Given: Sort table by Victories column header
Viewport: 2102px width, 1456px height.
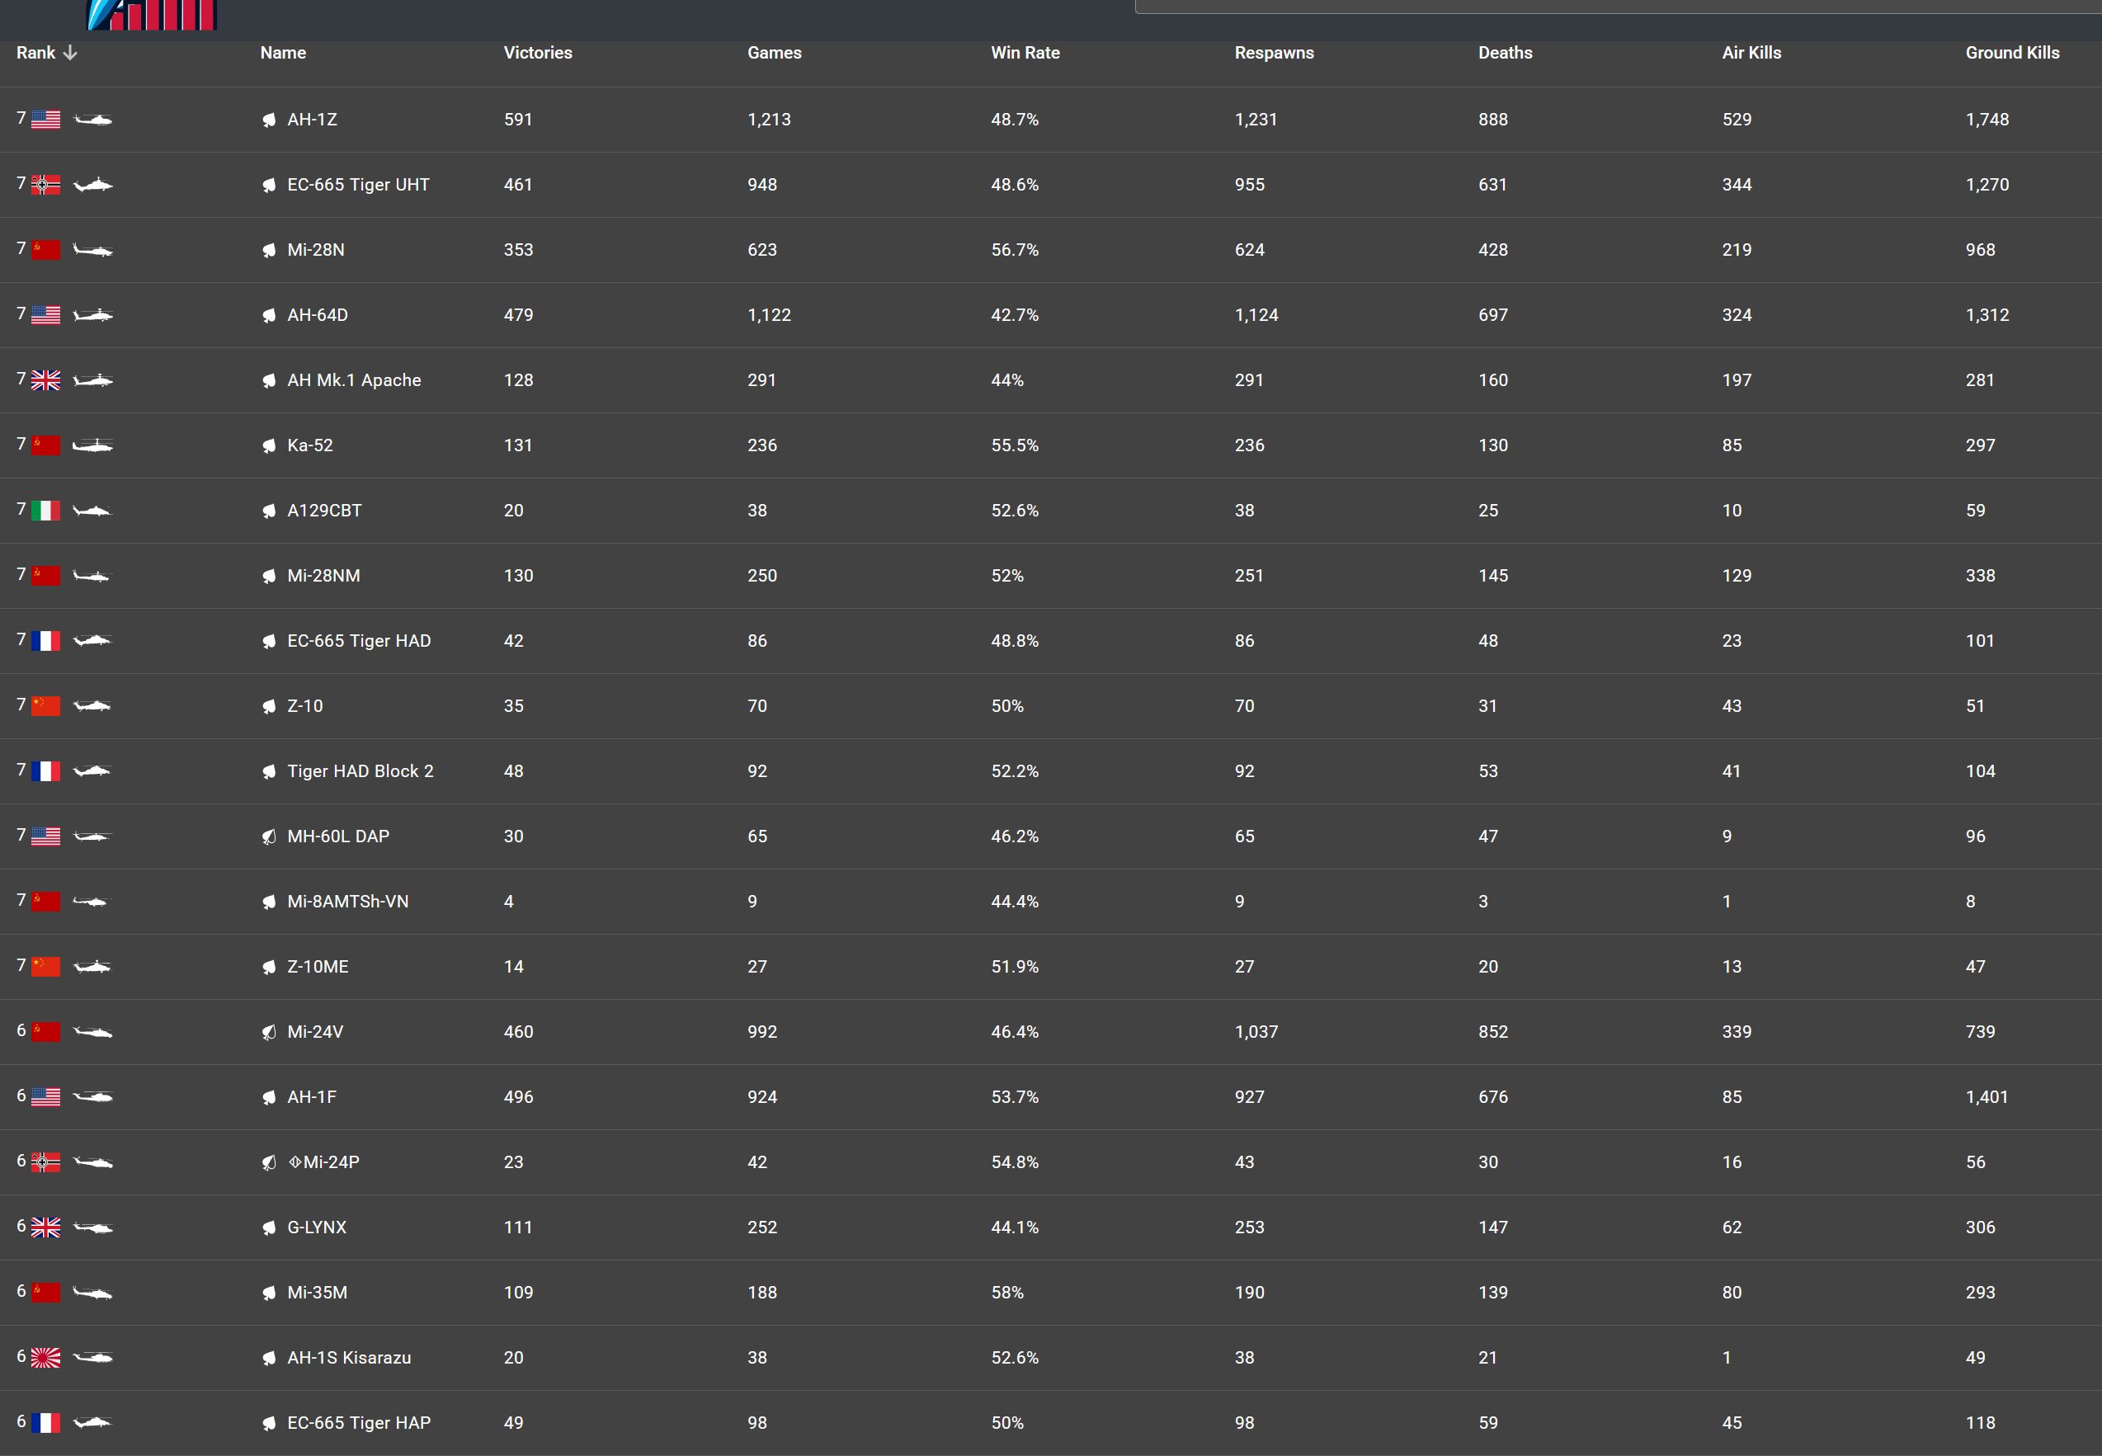Looking at the screenshot, I should click(x=538, y=53).
